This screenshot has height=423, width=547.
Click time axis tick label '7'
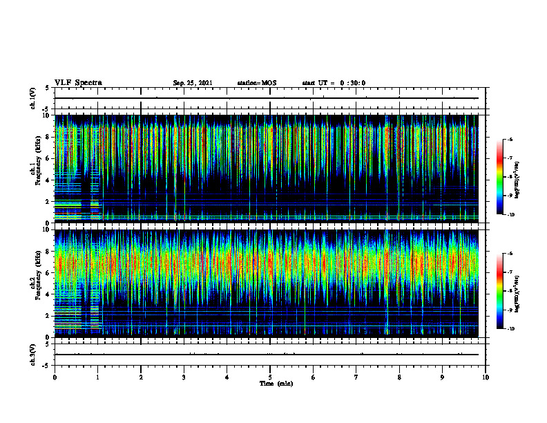(x=356, y=377)
